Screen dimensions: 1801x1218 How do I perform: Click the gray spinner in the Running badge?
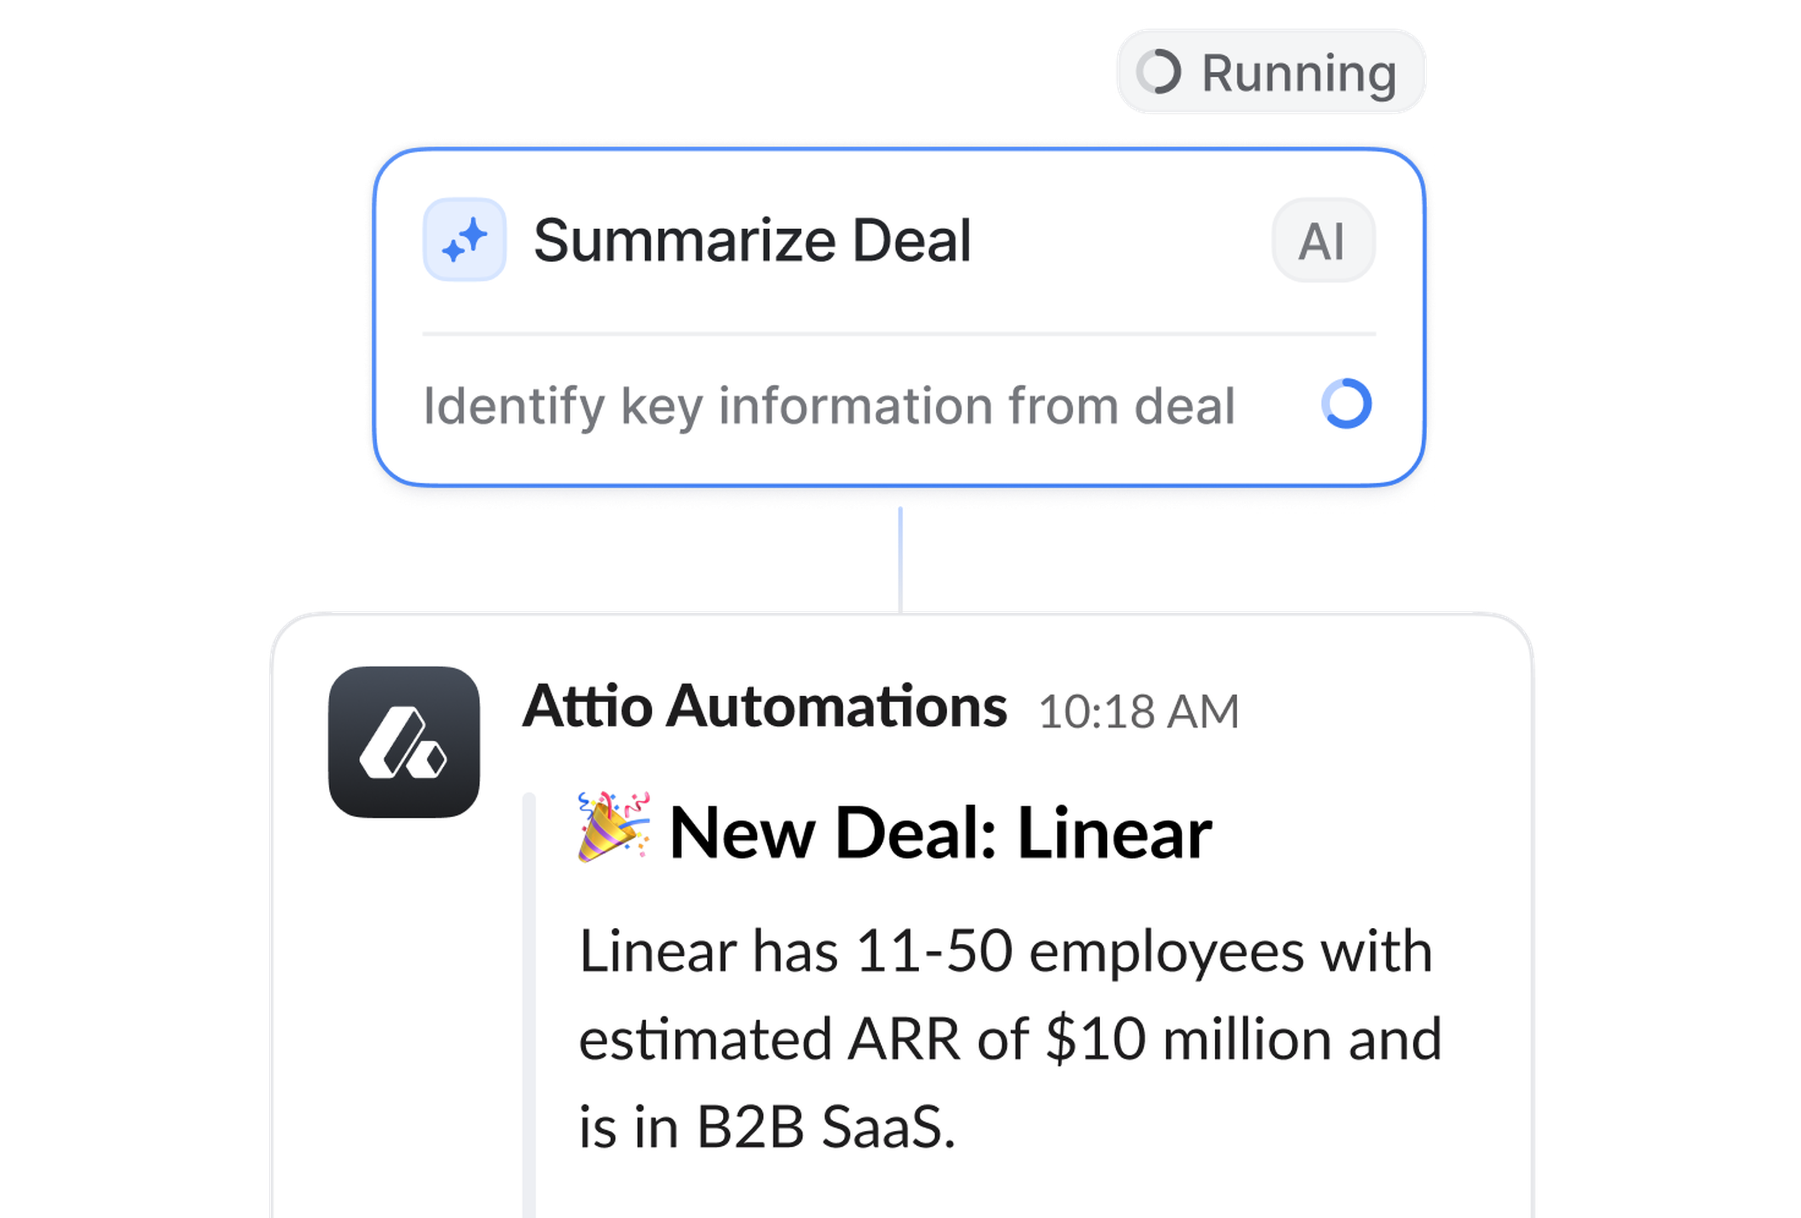point(1158,72)
